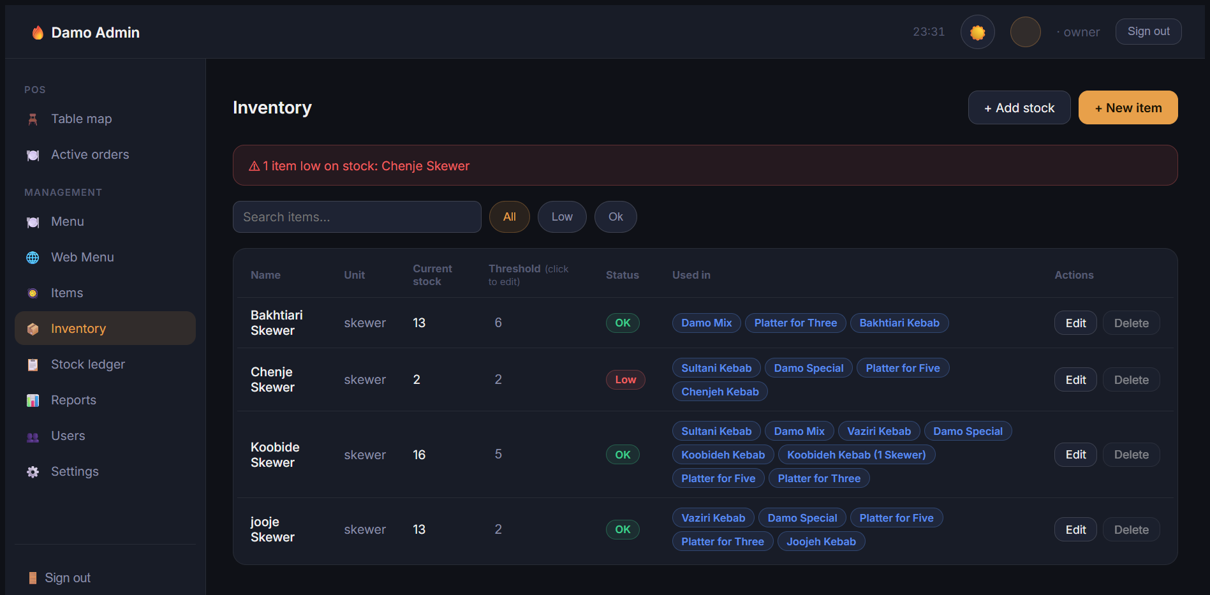Click the Add stock button
Viewport: 1210px width, 595px height.
click(x=1019, y=108)
